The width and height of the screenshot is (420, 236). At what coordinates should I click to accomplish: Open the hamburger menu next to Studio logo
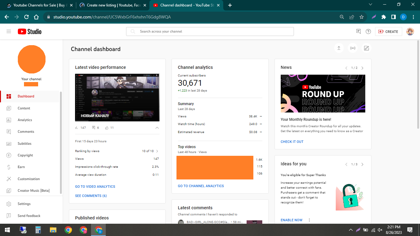[9, 31]
